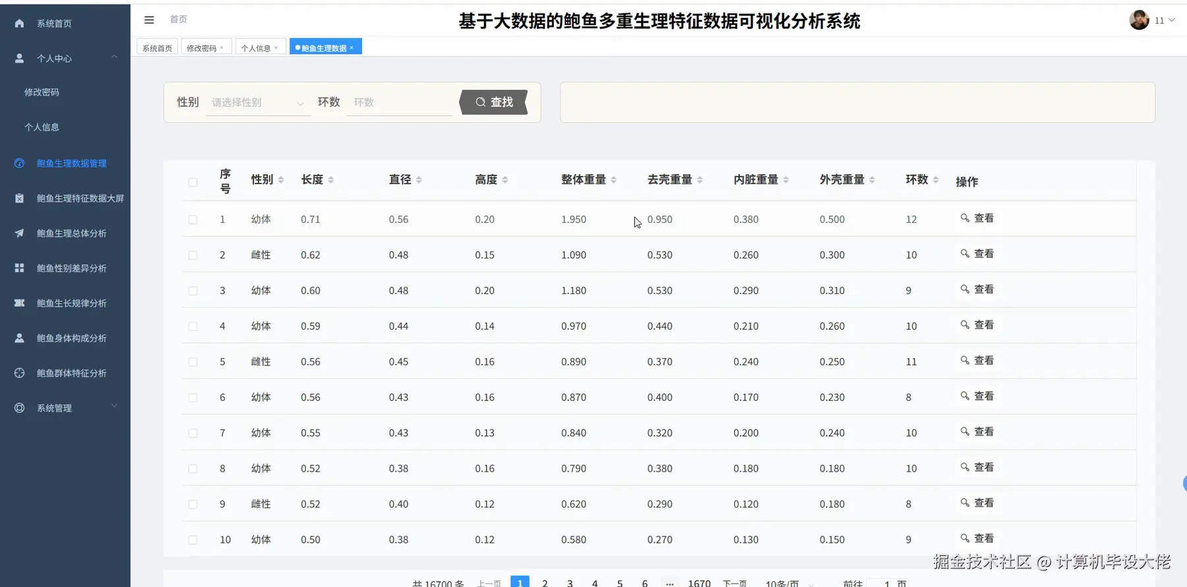Click the grid icon beside 鲍鱼性别差异分析

point(19,268)
